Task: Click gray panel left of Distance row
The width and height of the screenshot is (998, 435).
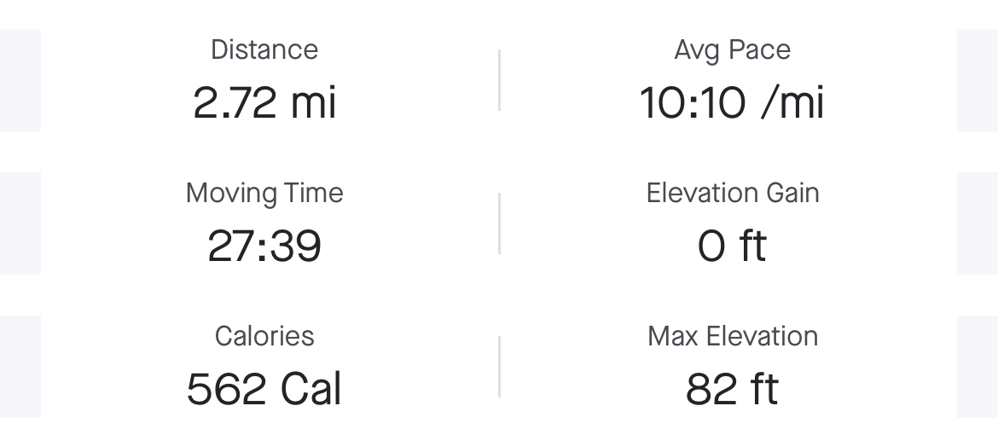Action: (x=20, y=80)
